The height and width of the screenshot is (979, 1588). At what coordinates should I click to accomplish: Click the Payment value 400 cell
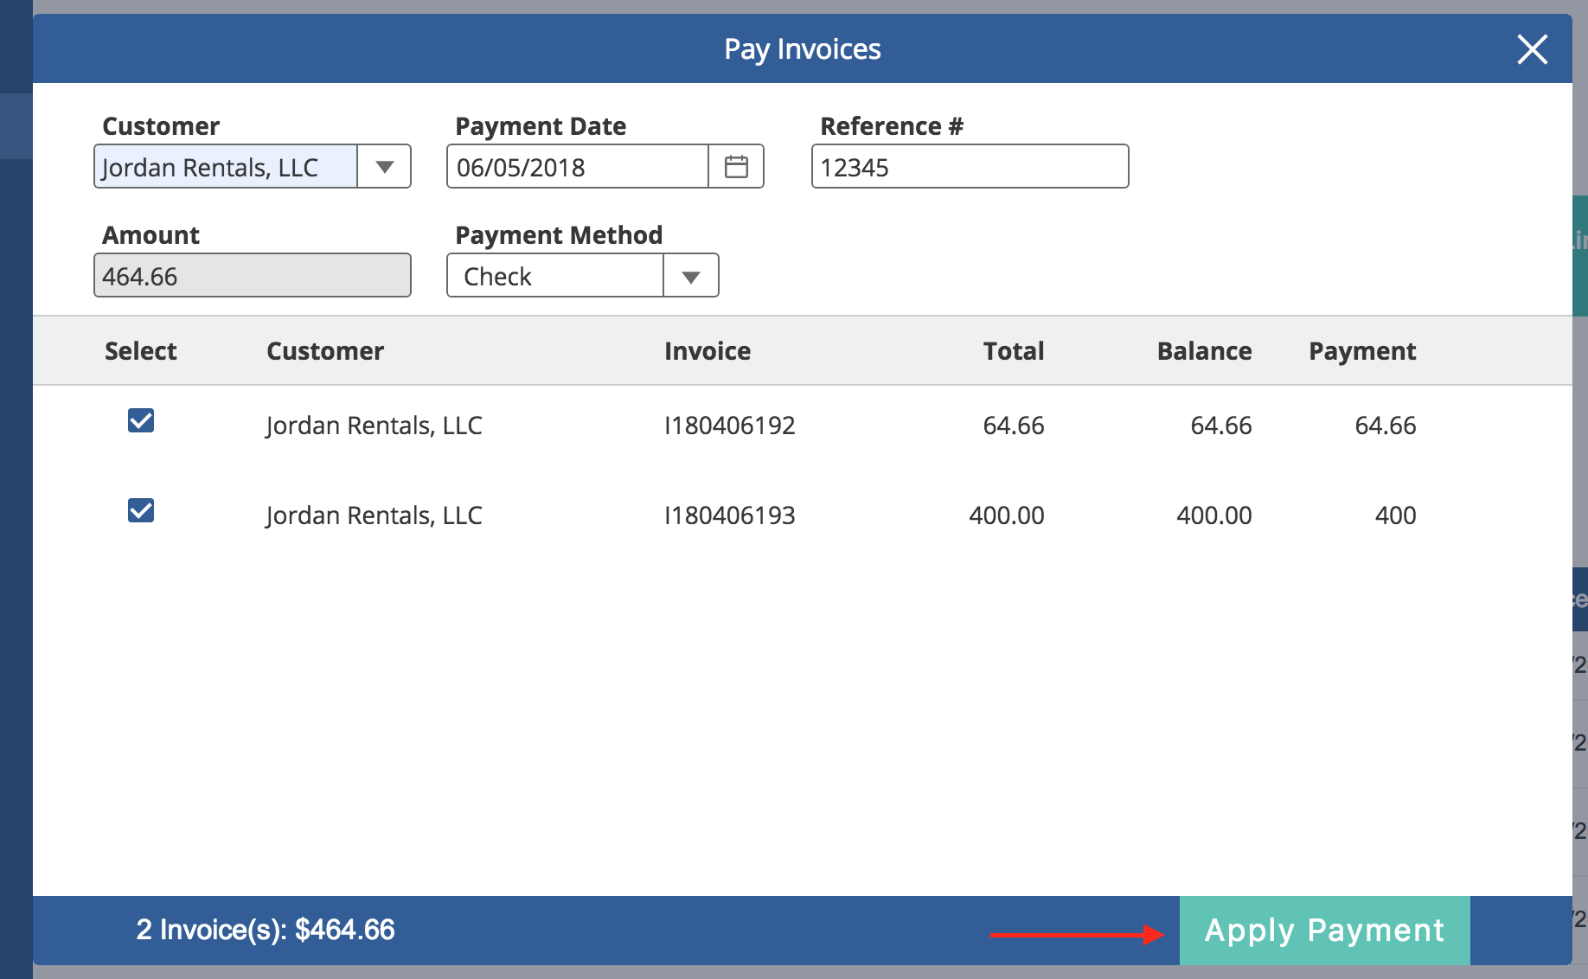pyautogui.click(x=1395, y=515)
